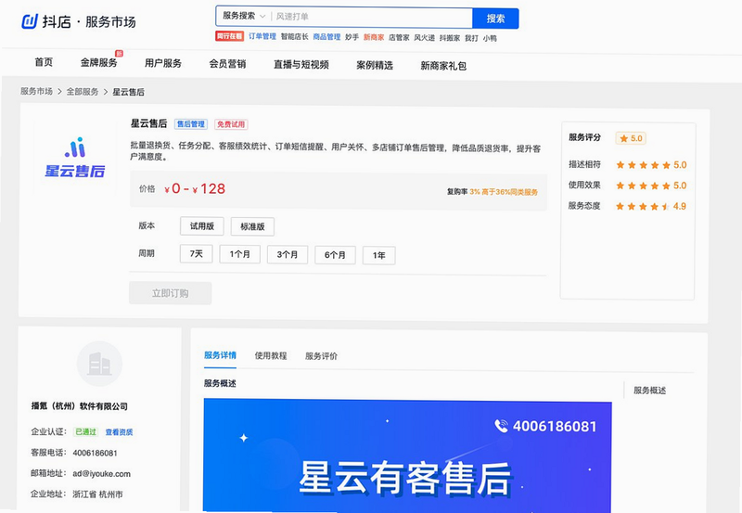Go to 首页 in navigation
This screenshot has height=513, width=742.
point(44,62)
